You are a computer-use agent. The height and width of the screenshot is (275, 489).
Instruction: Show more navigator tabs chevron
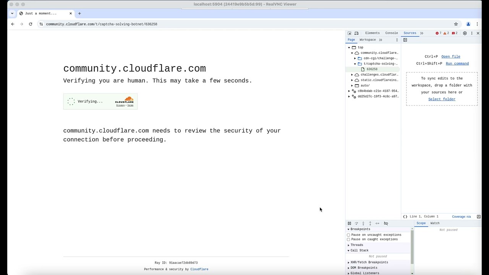(381, 40)
